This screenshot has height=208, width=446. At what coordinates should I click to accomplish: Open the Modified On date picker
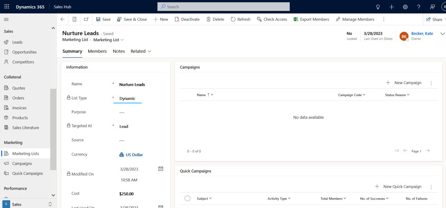(161, 169)
